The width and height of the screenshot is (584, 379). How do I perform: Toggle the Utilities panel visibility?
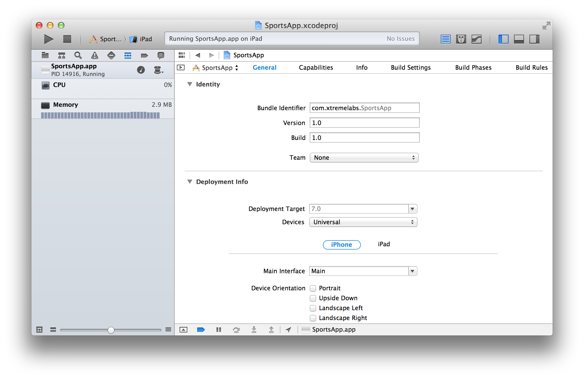point(534,39)
